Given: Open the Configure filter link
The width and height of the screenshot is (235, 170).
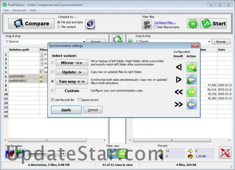Looking at the screenshot, I should point(165,22).
